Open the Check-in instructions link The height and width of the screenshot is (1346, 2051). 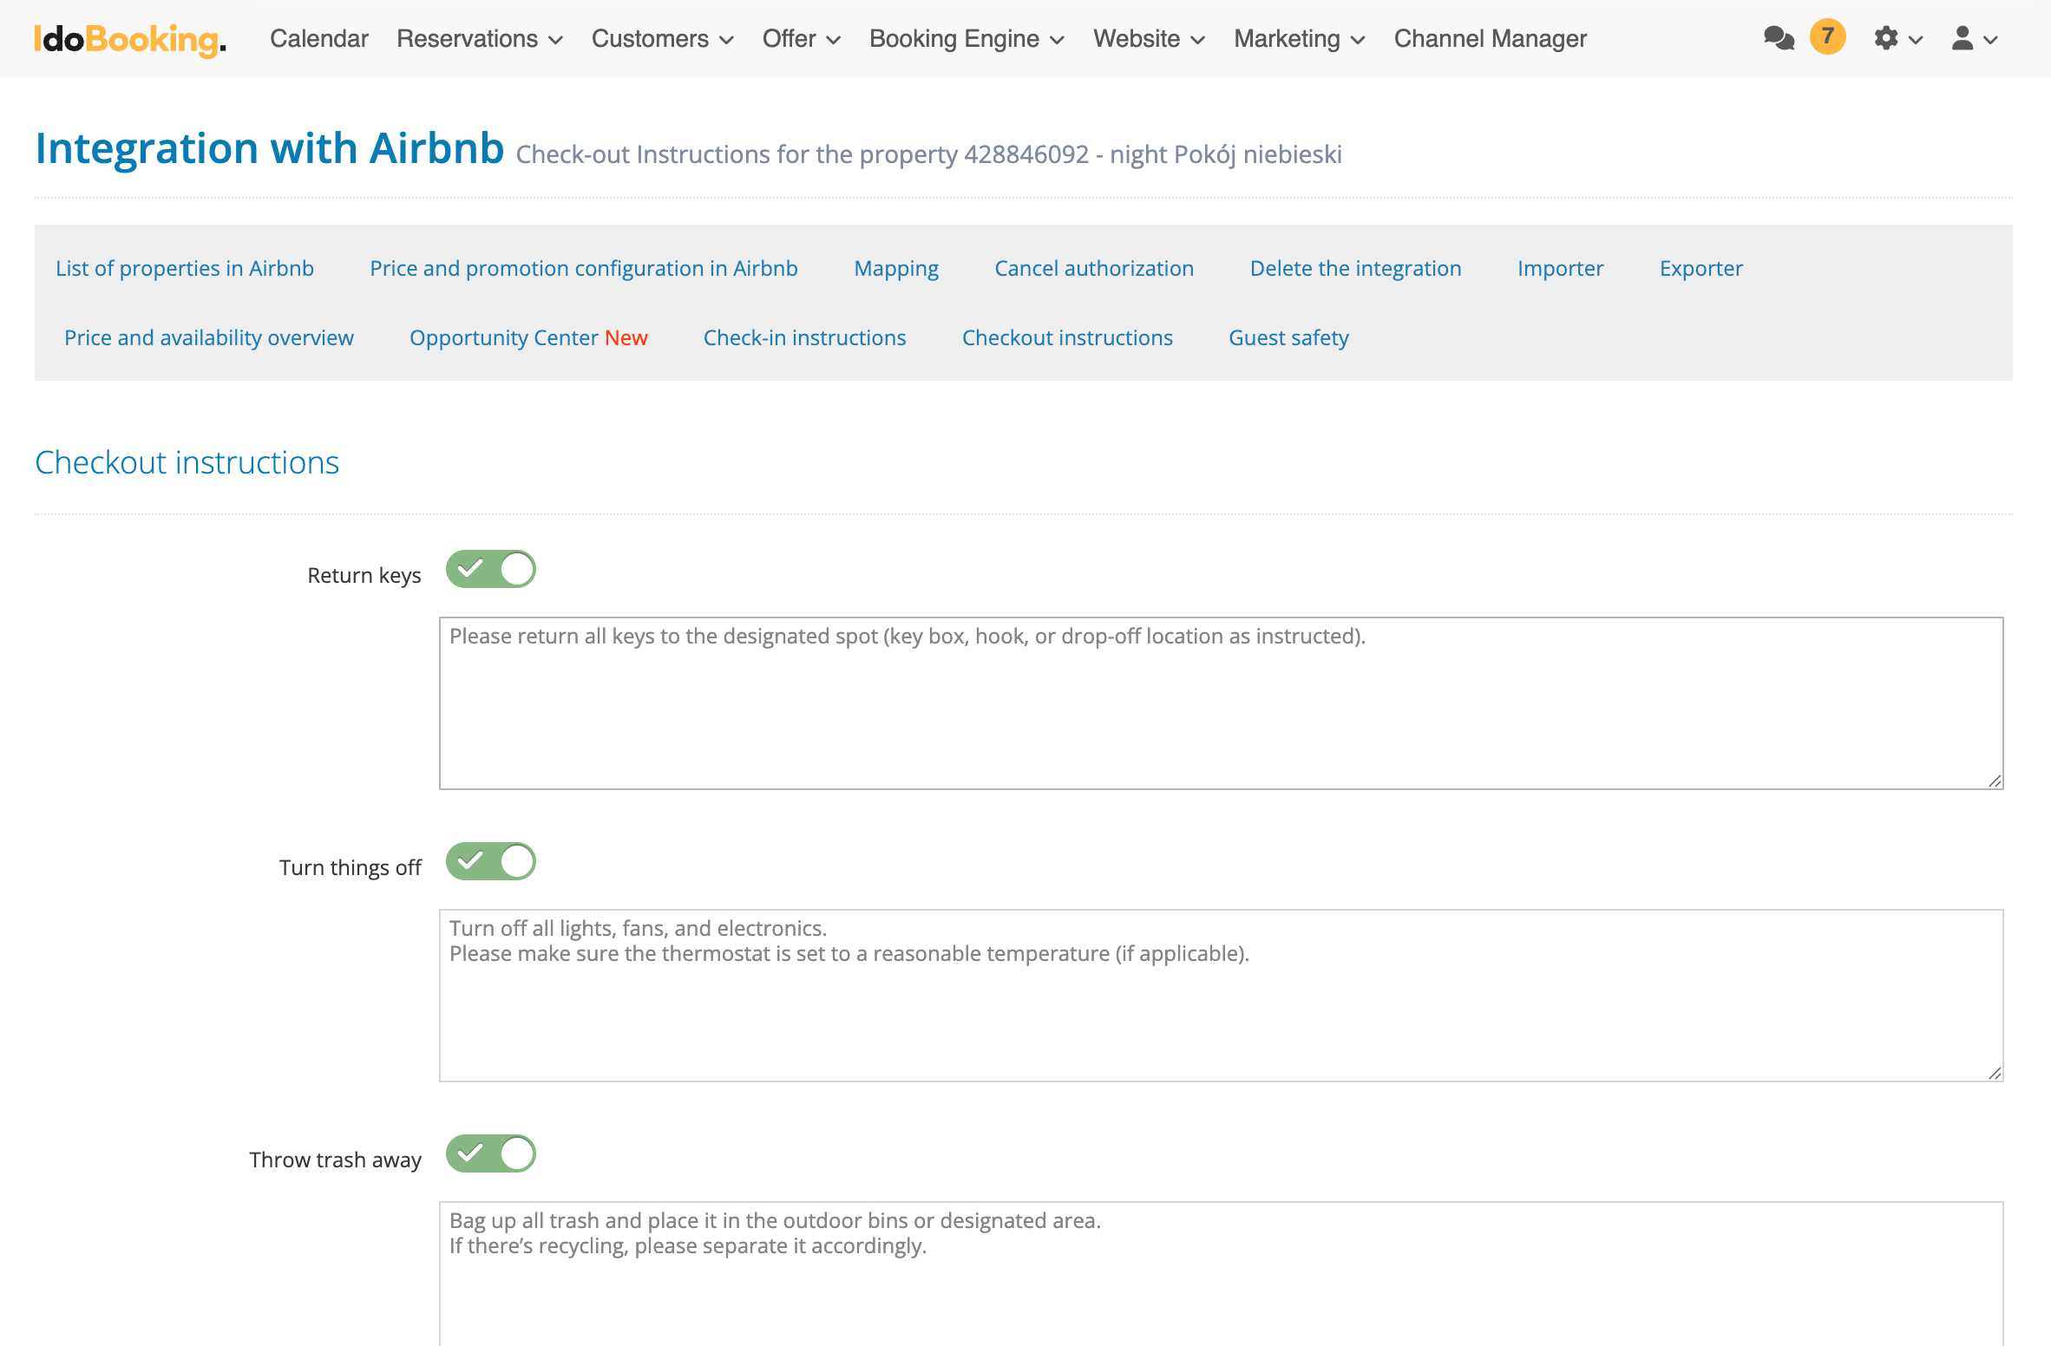click(804, 337)
